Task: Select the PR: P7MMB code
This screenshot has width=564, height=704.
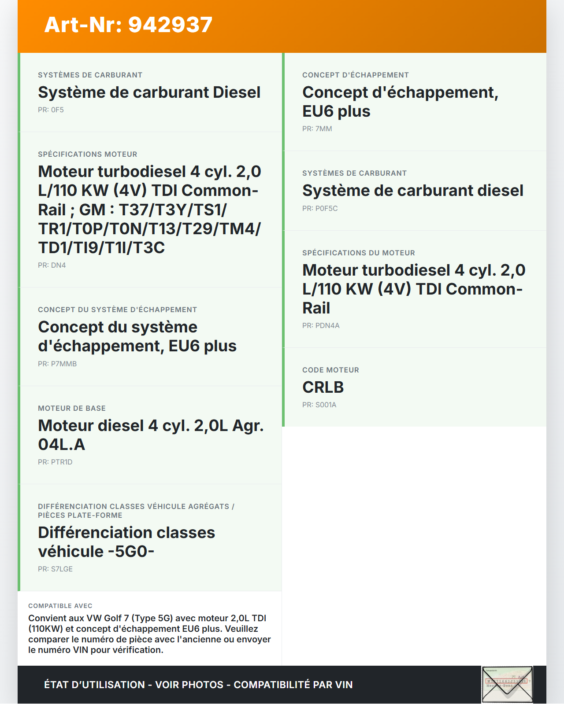Action: click(57, 364)
